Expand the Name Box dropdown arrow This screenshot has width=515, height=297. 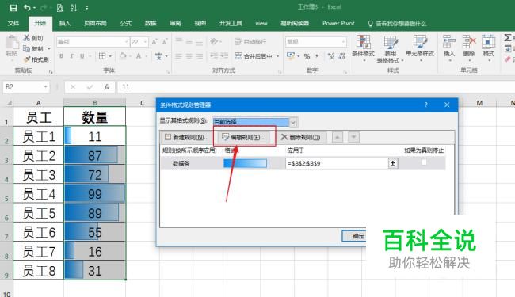pyautogui.click(x=46, y=86)
